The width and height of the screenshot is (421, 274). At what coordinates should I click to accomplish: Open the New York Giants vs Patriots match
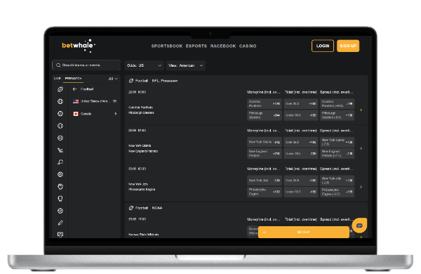[x=143, y=148]
